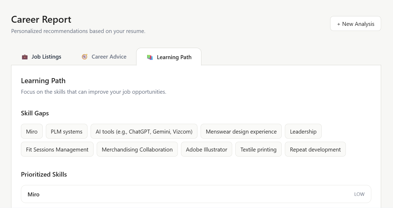Click the Leadership skill chip
The height and width of the screenshot is (208, 393).
[303, 131]
